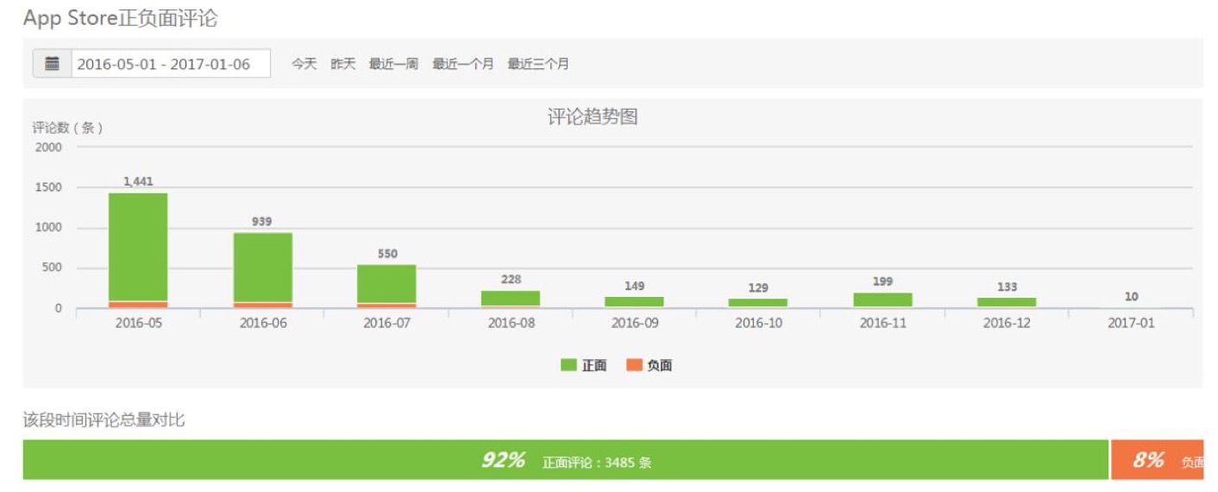Choose the 最近一个月 range
The width and height of the screenshot is (1218, 492).
[463, 64]
